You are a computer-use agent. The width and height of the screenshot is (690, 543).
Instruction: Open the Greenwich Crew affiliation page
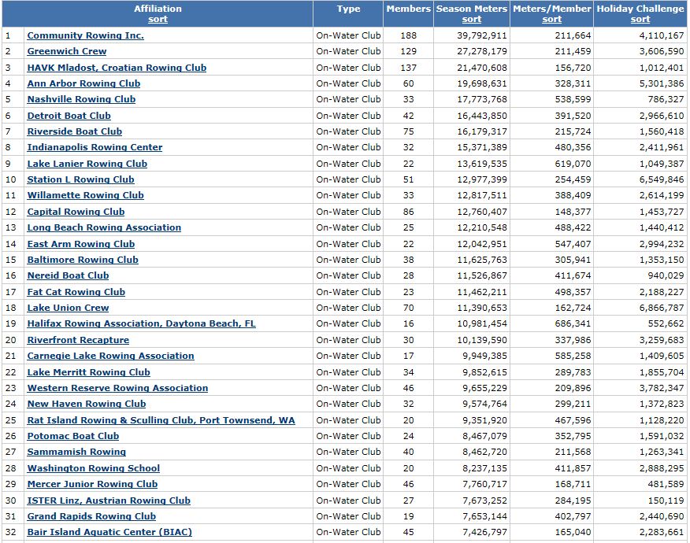pos(67,51)
